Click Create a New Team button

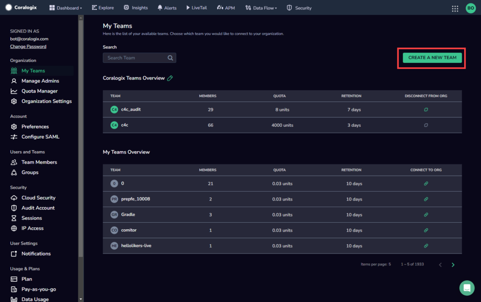pos(432,58)
